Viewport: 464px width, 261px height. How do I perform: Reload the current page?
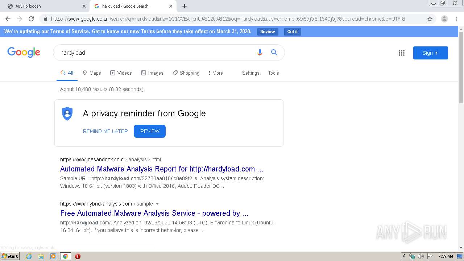pos(31,19)
